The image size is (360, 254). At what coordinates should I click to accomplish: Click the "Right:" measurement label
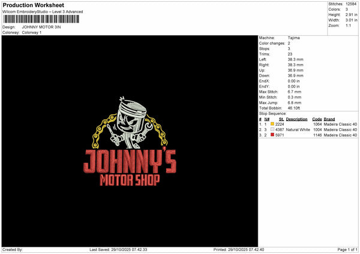tap(264, 65)
